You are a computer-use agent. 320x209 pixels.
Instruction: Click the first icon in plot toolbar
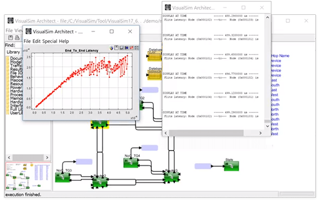tap(110, 48)
